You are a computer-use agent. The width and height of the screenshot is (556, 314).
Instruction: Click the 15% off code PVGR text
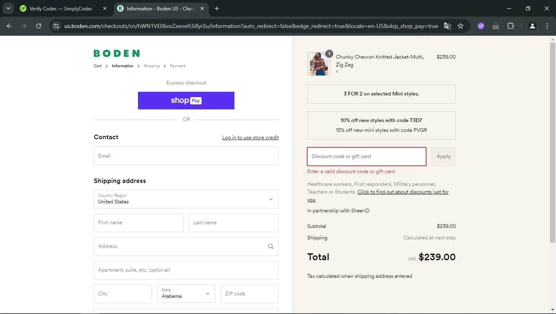(x=381, y=130)
